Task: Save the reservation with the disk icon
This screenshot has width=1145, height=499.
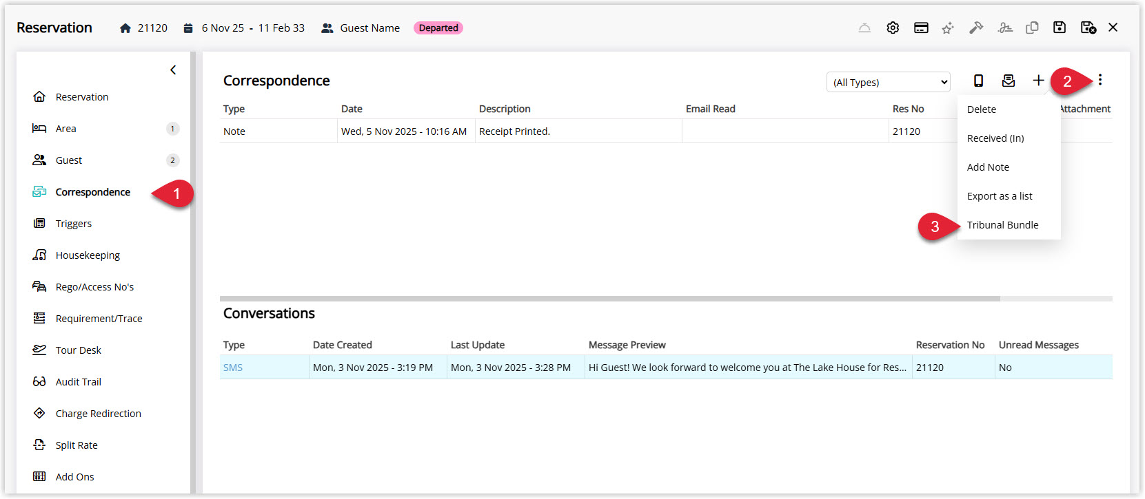Action: point(1060,28)
